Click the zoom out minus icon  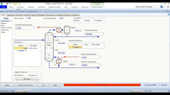click(150, 91)
